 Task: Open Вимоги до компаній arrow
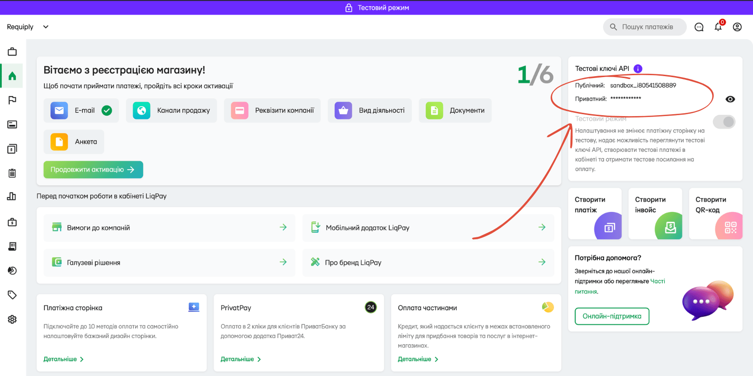tap(283, 227)
